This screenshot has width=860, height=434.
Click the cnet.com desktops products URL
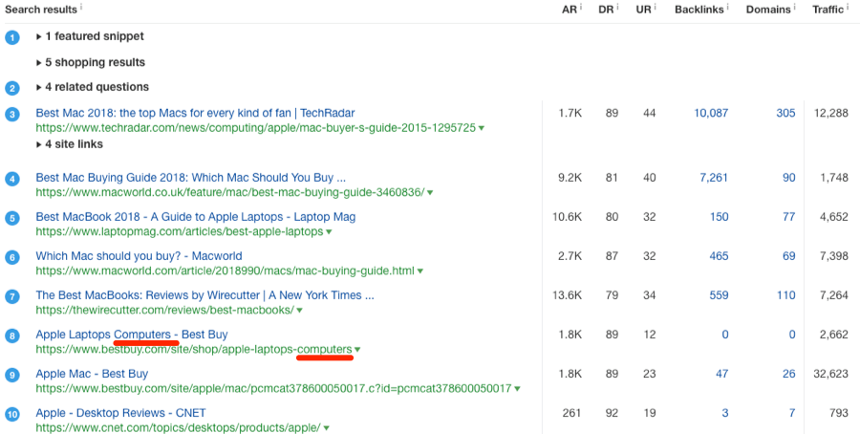click(179, 427)
